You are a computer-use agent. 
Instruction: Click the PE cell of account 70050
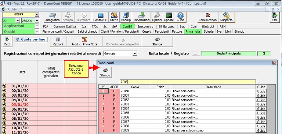coord(104,91)
